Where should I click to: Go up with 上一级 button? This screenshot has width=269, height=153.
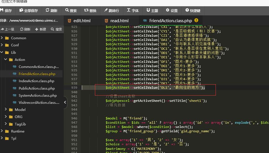[8, 29]
